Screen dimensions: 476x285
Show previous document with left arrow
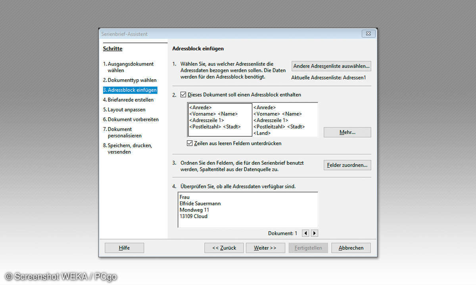pyautogui.click(x=305, y=234)
